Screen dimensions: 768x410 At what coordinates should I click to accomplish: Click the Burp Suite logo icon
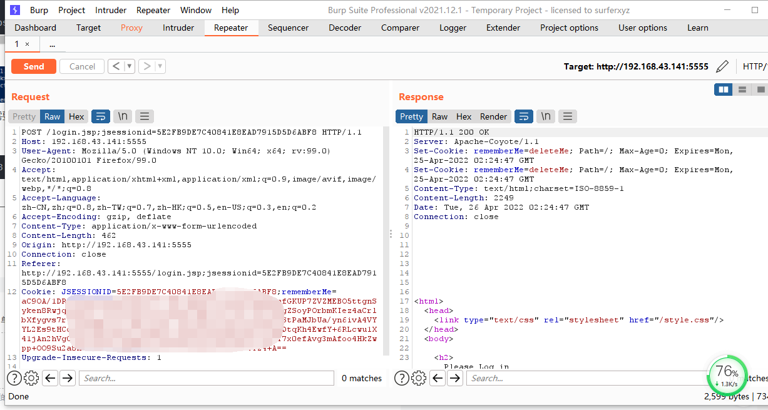[15, 10]
